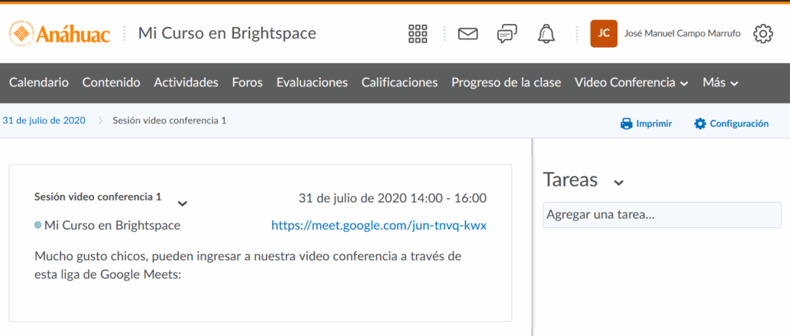This screenshot has height=336, width=790.
Task: Open the messages envelope icon
Action: (468, 34)
